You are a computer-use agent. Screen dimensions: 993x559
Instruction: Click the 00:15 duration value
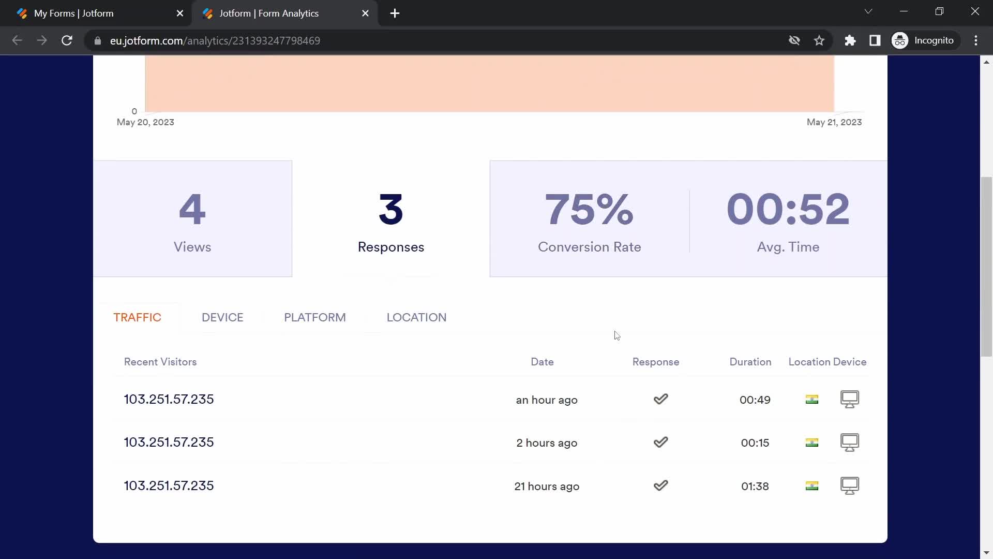755,443
